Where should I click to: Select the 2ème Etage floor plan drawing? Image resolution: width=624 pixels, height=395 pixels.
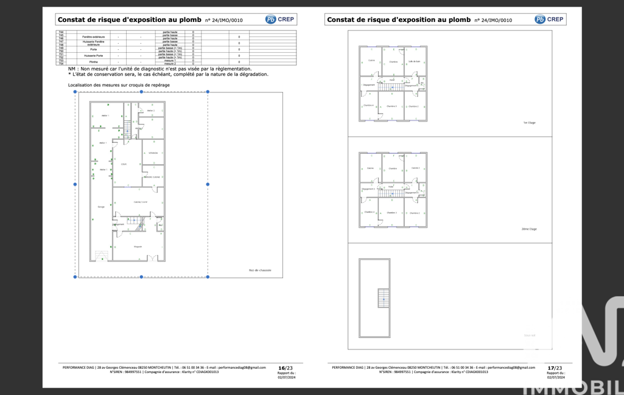coord(393,190)
